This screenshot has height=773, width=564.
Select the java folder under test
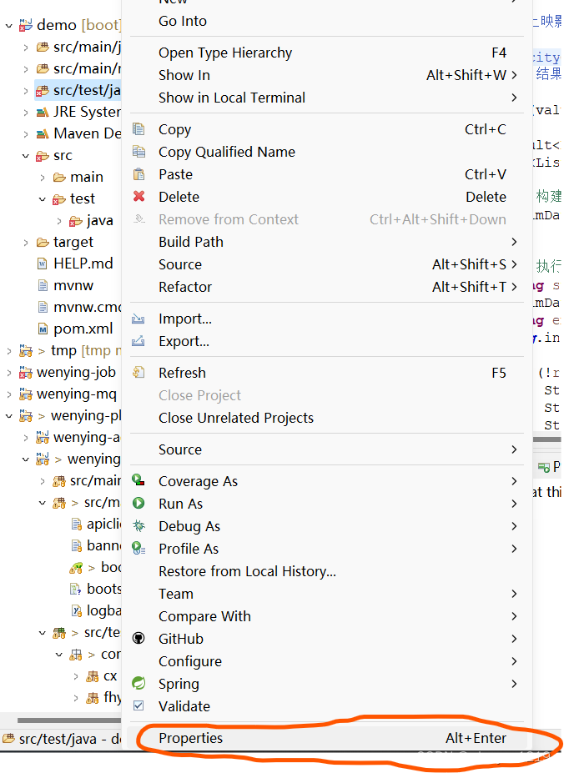91,220
